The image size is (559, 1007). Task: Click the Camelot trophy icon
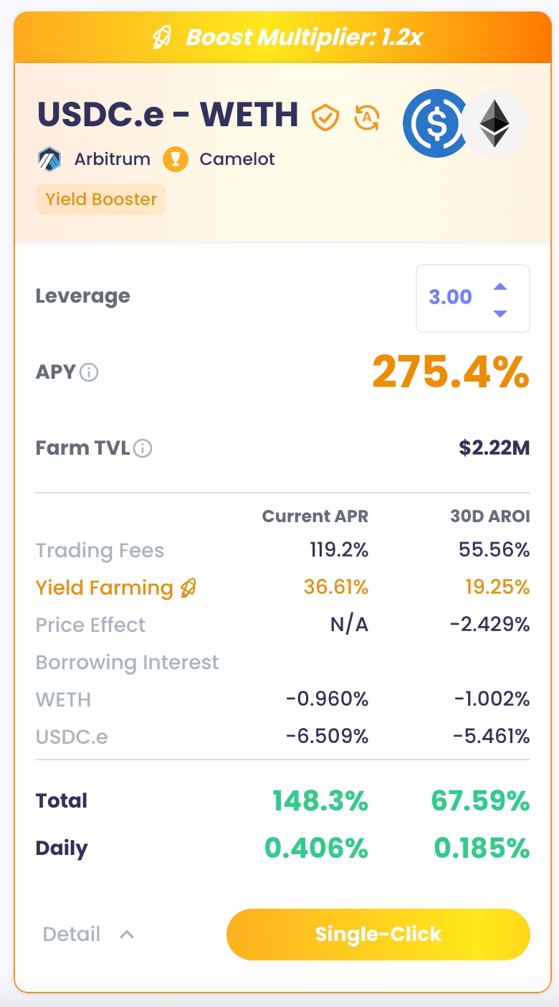176,159
